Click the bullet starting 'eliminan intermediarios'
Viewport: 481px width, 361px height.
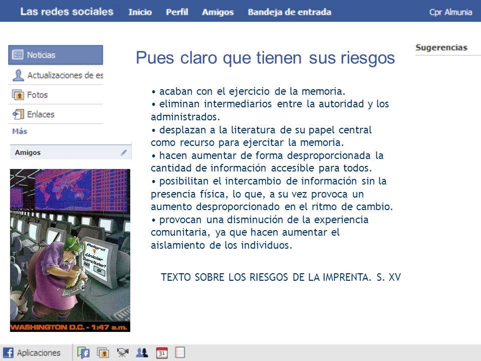point(270,110)
